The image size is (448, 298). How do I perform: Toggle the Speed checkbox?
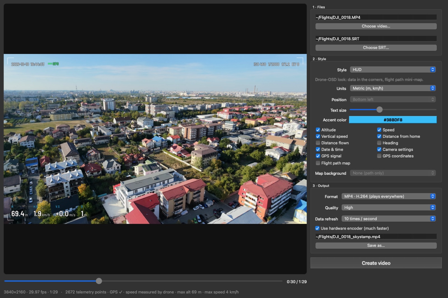pos(379,130)
